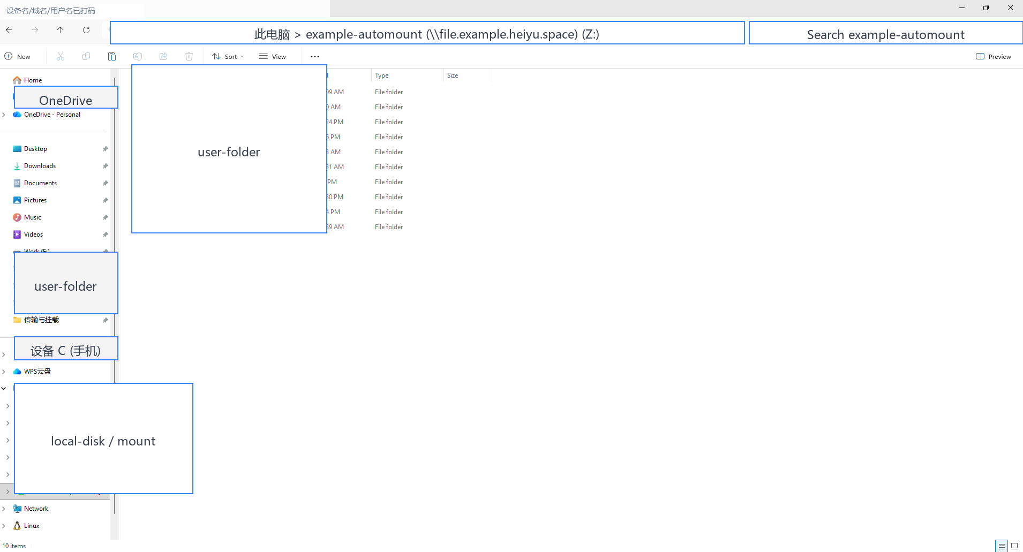
Task: Click the Share icon in toolbar
Action: tap(163, 56)
